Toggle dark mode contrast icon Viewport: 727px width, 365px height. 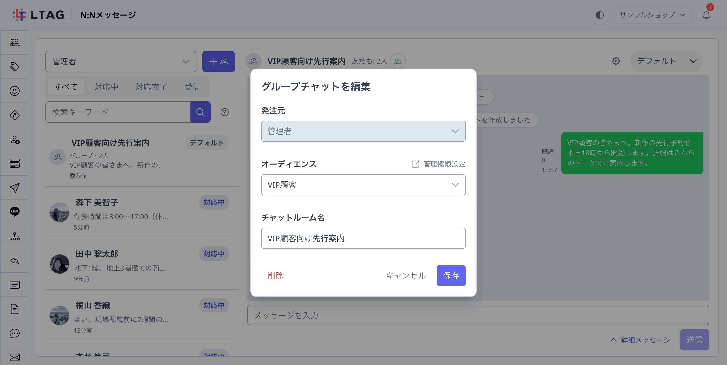click(x=600, y=15)
